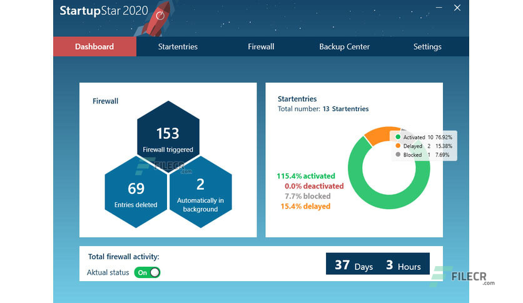523x303 pixels.
Task: Open the Firewall tab
Action: point(261,47)
